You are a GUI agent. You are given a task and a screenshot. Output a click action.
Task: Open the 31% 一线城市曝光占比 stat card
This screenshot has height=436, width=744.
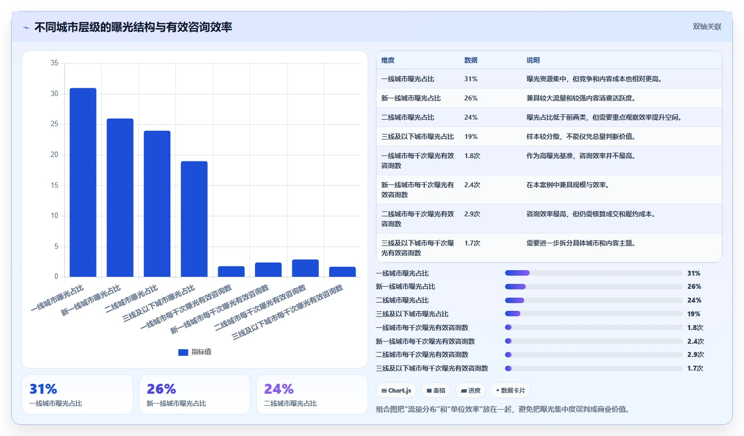[x=77, y=394]
